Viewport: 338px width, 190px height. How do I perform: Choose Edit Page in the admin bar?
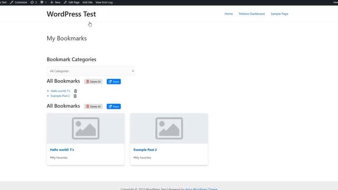pos(72,2)
